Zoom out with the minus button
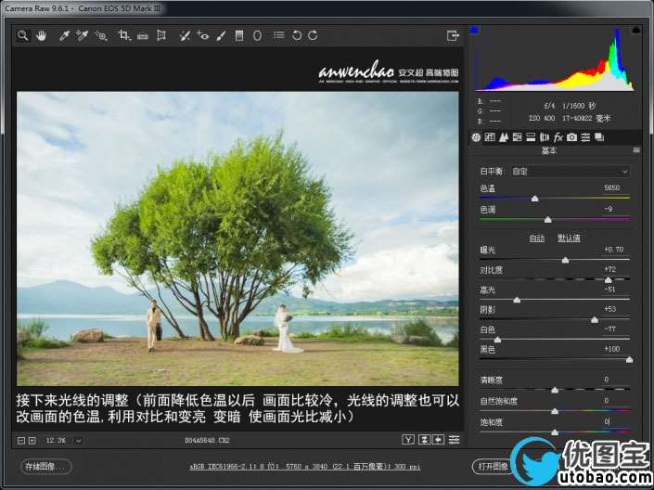This screenshot has height=490, width=654. click(21, 440)
